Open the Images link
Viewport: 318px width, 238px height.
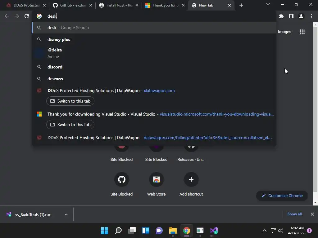pyautogui.click(x=284, y=32)
